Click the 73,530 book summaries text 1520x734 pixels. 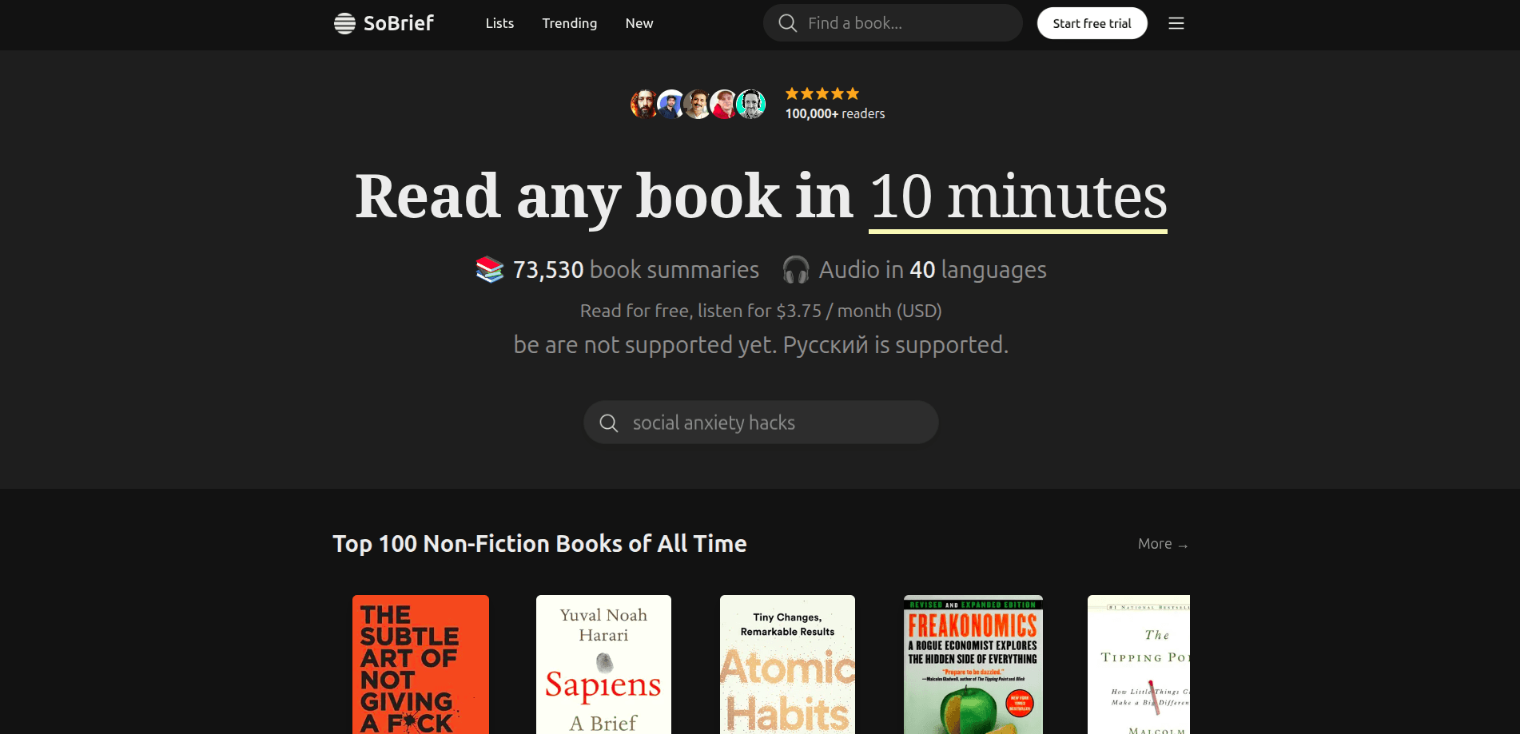coord(636,270)
